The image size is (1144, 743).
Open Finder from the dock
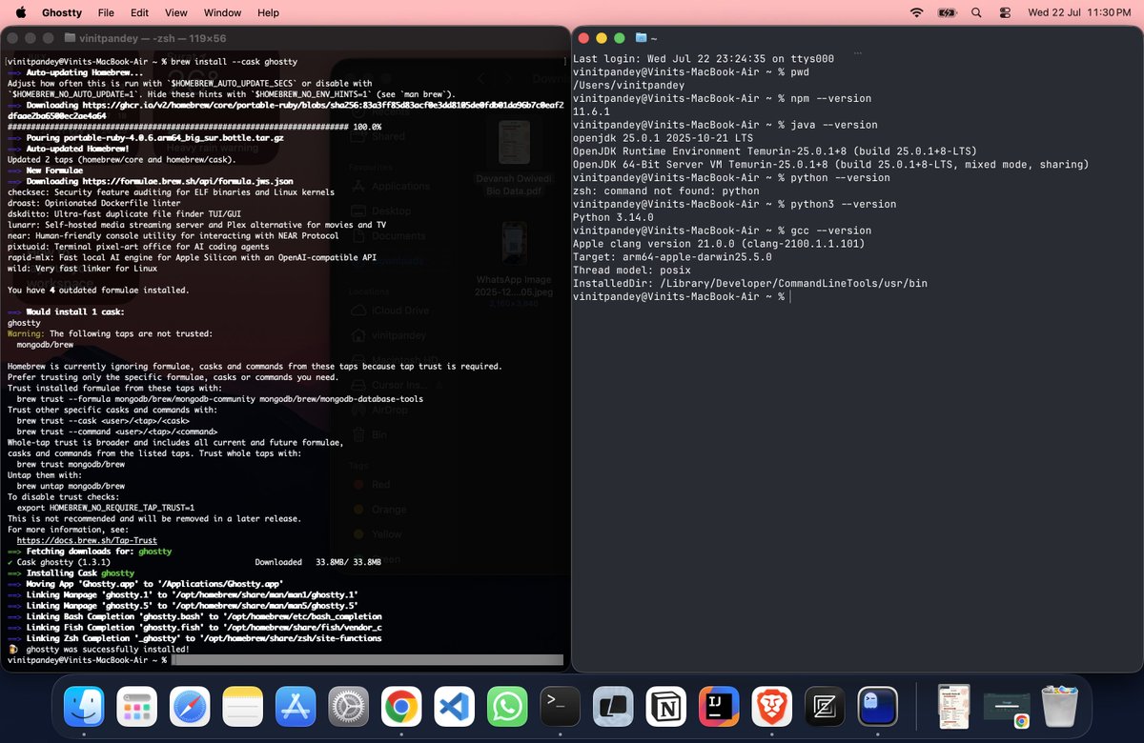point(84,708)
